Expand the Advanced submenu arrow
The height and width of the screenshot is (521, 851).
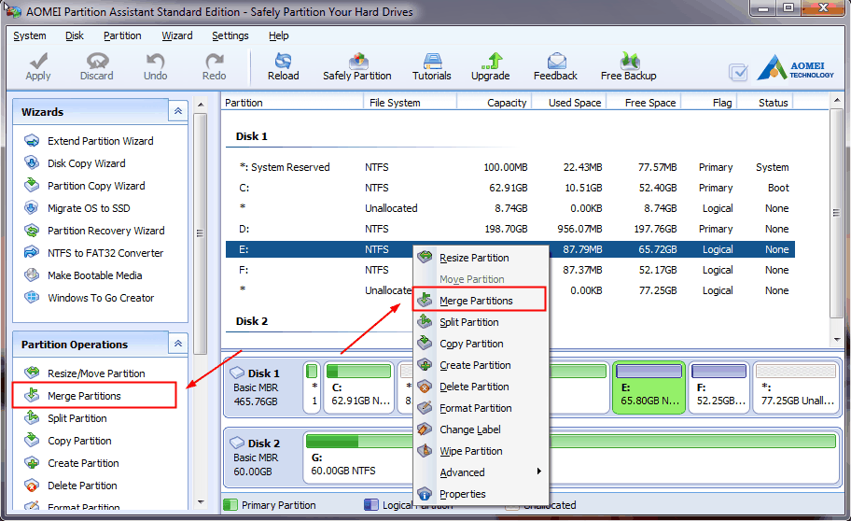[539, 472]
